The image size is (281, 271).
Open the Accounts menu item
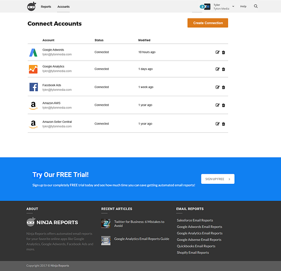coord(63,7)
